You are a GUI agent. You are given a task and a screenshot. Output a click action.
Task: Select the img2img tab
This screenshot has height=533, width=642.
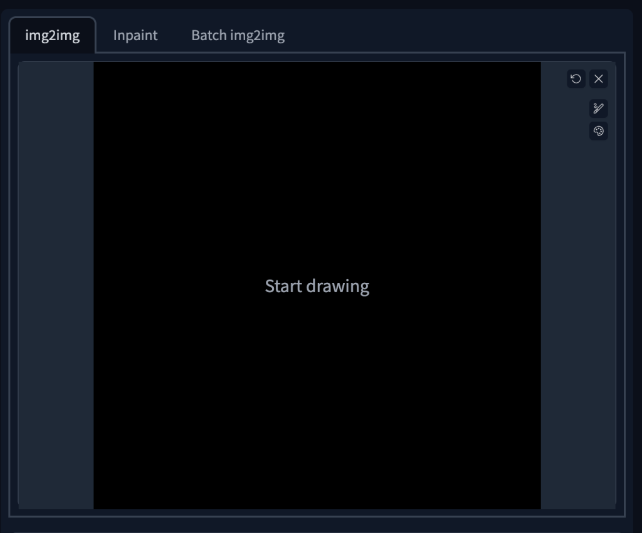click(53, 36)
